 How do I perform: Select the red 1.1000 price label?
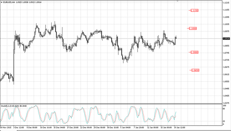[x=193, y=28]
